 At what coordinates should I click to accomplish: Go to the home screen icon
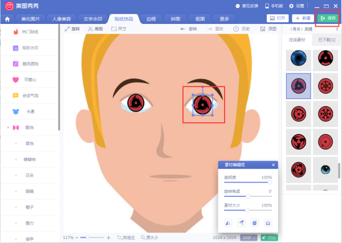point(7,19)
